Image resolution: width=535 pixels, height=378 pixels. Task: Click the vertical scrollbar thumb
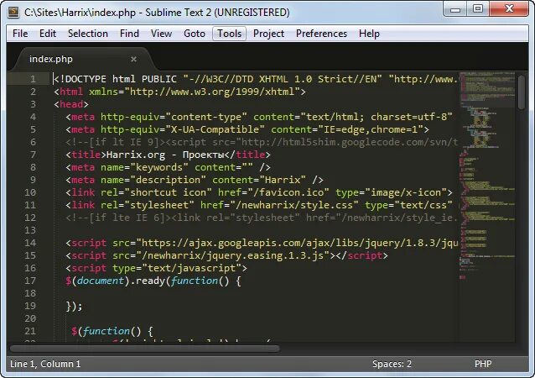coord(521,92)
